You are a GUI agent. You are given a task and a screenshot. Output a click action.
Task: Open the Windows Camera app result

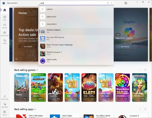pos(76,31)
